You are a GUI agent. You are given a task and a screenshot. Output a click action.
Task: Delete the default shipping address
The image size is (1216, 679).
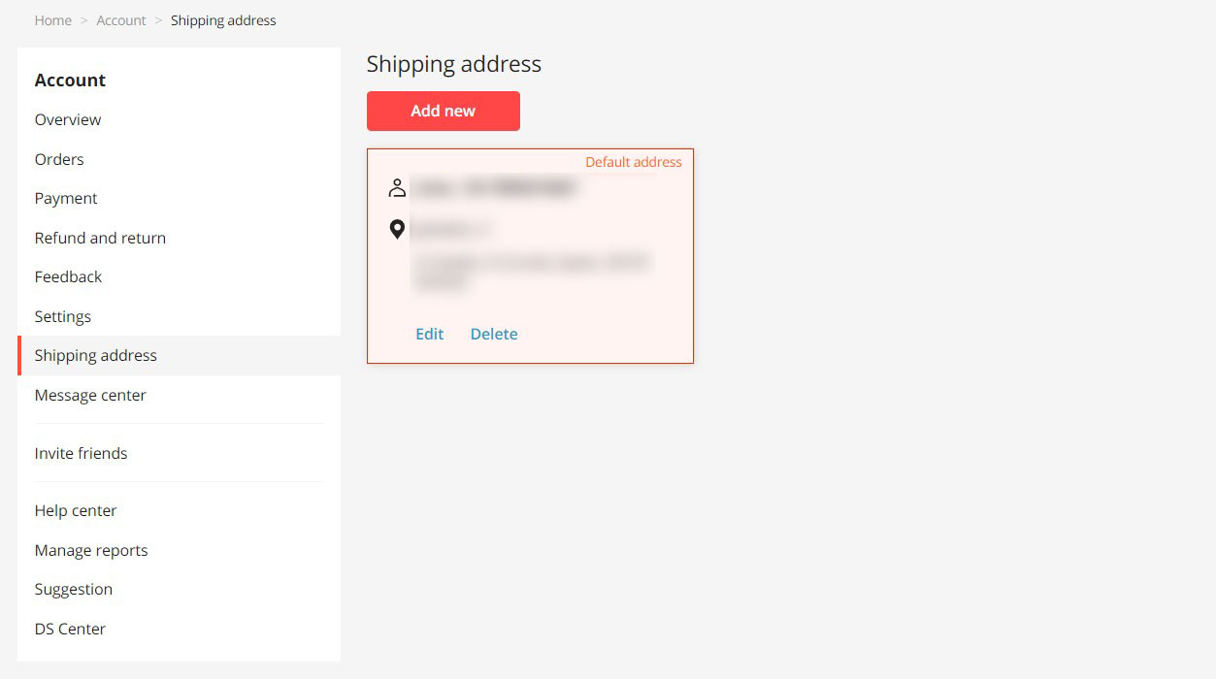point(494,334)
